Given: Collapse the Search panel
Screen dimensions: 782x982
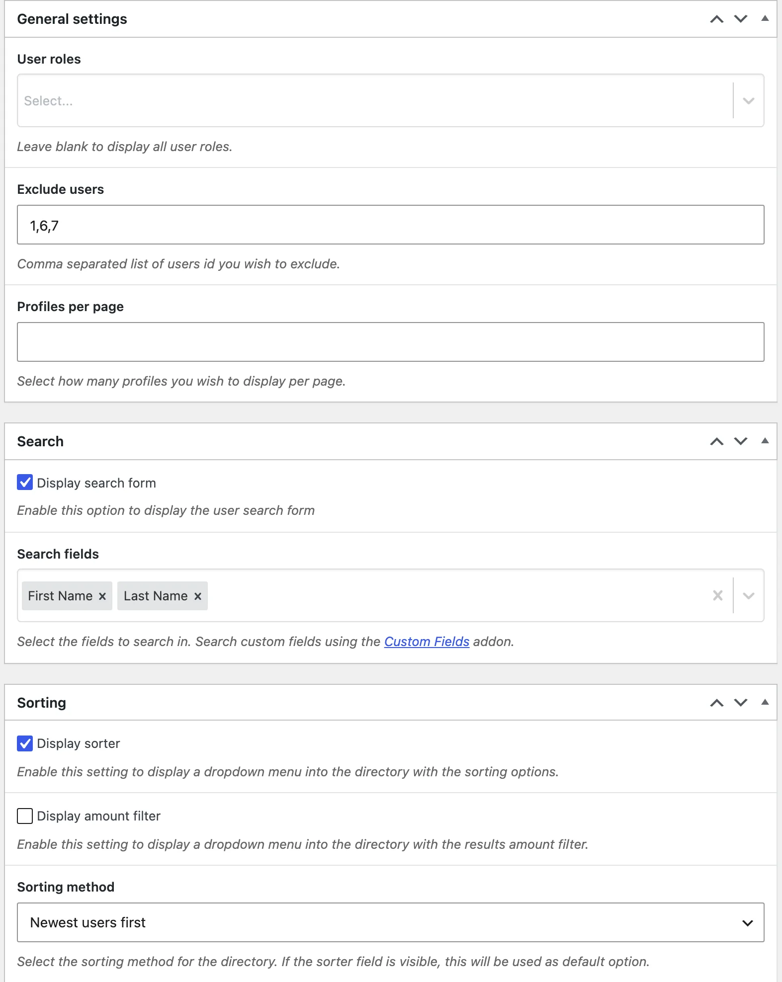Looking at the screenshot, I should (765, 441).
